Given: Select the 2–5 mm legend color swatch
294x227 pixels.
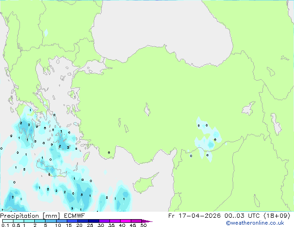Looking at the screenshot, I should click(40, 221).
